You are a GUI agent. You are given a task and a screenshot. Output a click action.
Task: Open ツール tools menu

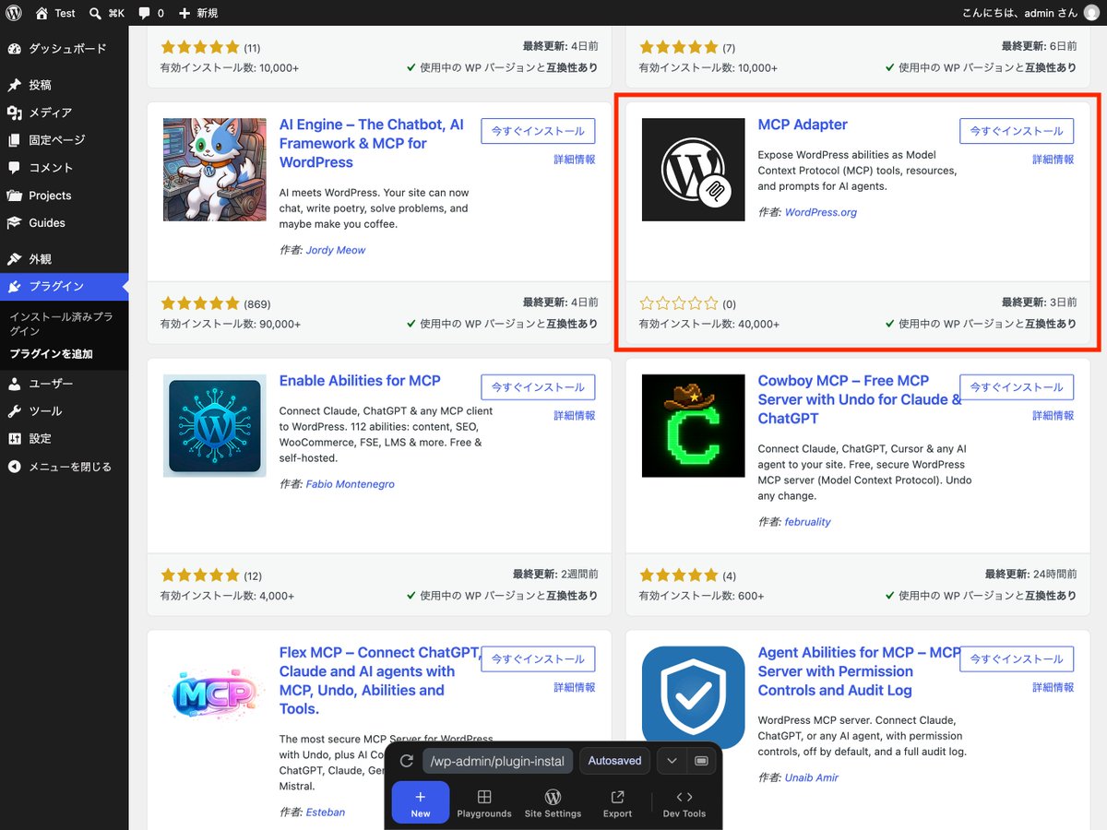[65, 411]
